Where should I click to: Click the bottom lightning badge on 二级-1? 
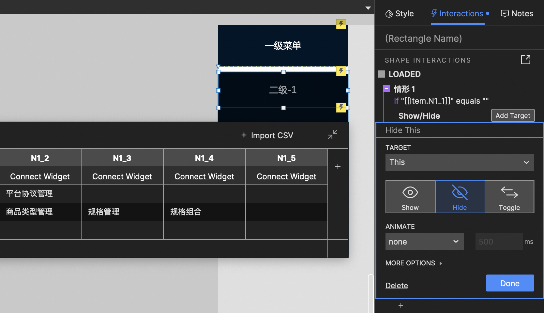341,108
